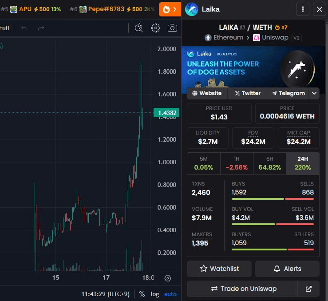Image resolution: width=328 pixels, height=301 pixels.
Task: Open the trending fire arrow button
Action: click(x=170, y=9)
